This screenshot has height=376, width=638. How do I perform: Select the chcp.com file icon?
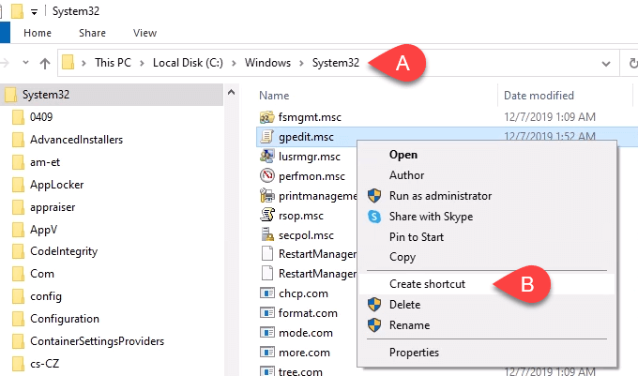click(x=266, y=293)
